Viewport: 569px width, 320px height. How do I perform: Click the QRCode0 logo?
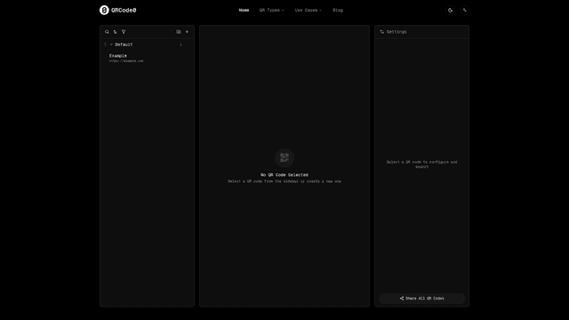(x=118, y=10)
